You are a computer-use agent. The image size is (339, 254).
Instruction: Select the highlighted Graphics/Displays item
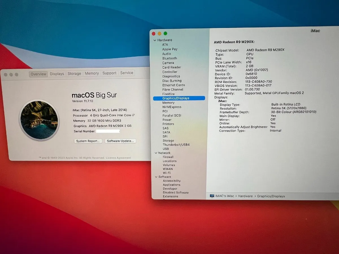click(x=179, y=98)
